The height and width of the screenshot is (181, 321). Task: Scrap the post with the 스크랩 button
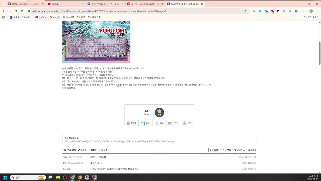(173, 123)
